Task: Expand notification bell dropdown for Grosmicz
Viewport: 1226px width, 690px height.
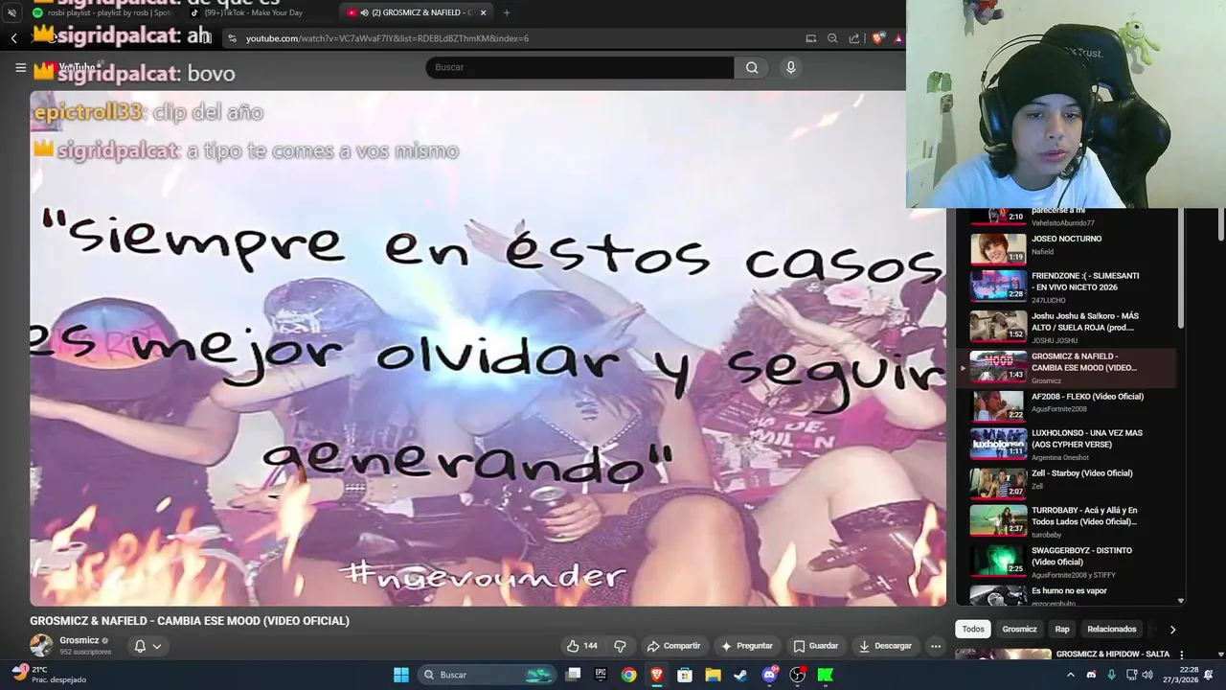Action: 148,646
